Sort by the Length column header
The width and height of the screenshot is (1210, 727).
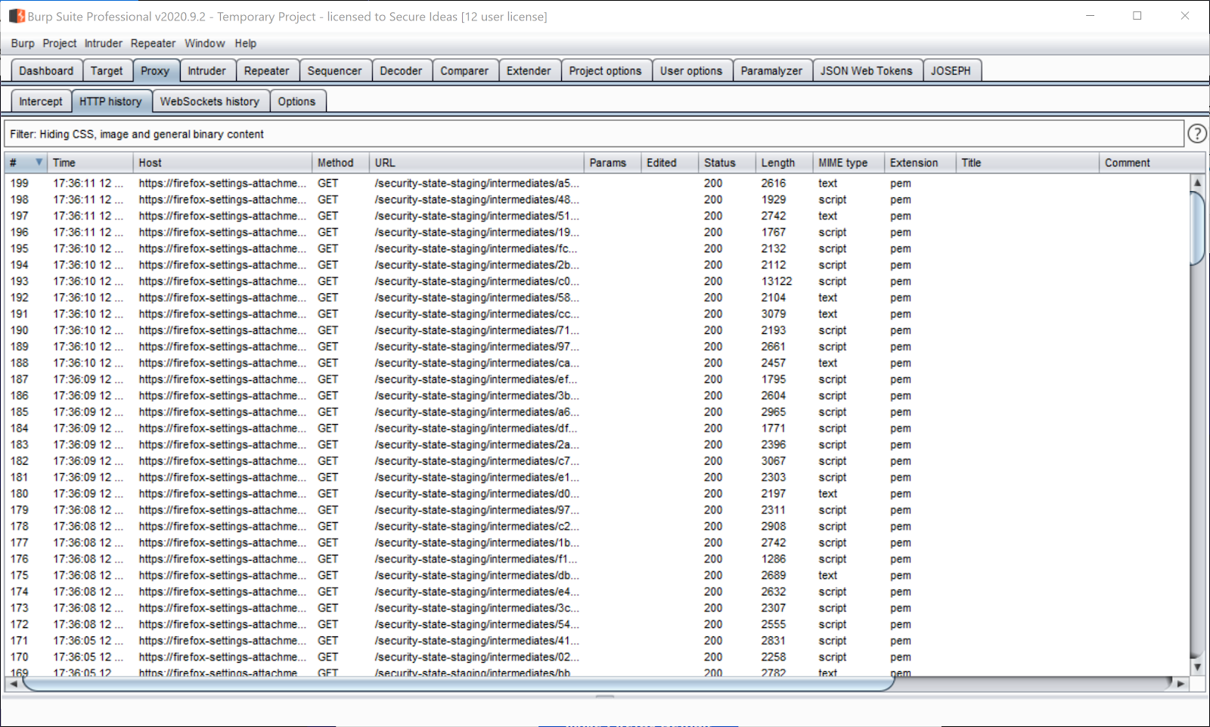click(x=784, y=162)
